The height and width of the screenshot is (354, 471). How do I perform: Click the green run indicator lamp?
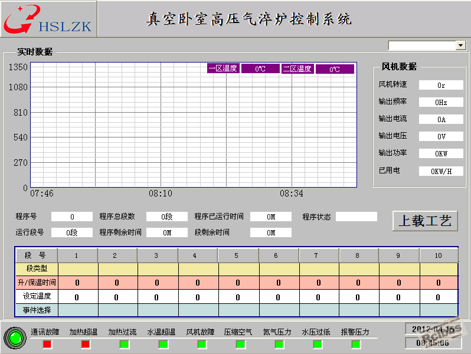tap(15, 338)
